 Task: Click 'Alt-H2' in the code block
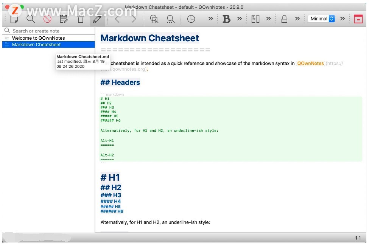point(107,155)
